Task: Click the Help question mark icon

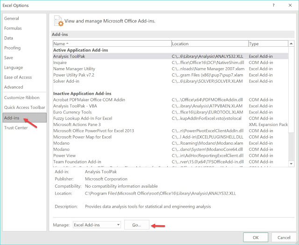Action: point(273,5)
